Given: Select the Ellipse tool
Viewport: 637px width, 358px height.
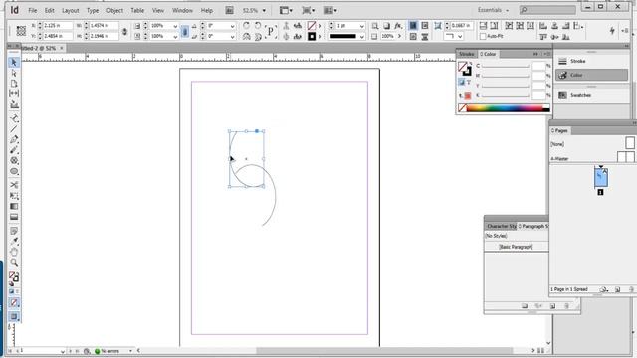Looking at the screenshot, I should tap(14, 171).
